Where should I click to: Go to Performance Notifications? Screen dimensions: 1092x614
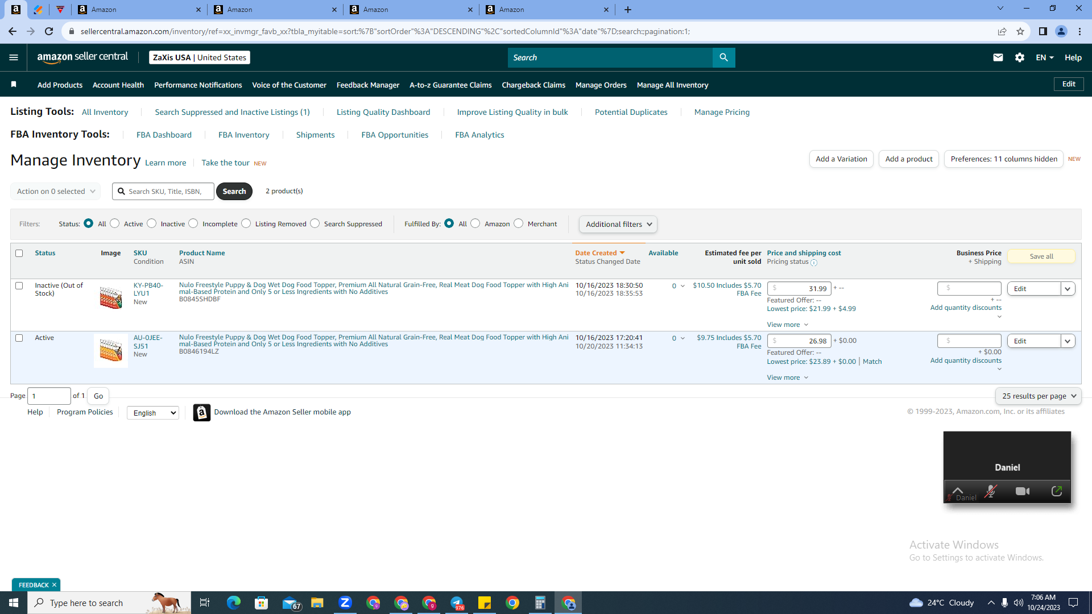(198, 85)
